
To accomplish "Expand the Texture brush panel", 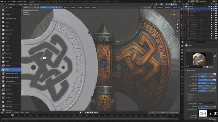I will point(190,97).
